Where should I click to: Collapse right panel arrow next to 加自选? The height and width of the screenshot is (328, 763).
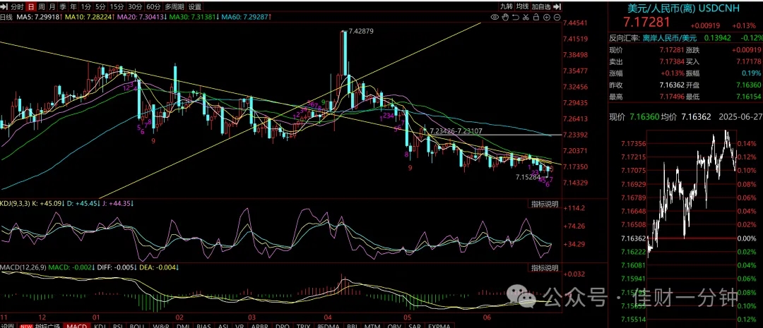click(557, 7)
